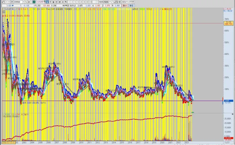Image resolution: width=235 pixels, height=145 pixels.
Task: Select the 일 daily period button
Action: coord(47,2)
